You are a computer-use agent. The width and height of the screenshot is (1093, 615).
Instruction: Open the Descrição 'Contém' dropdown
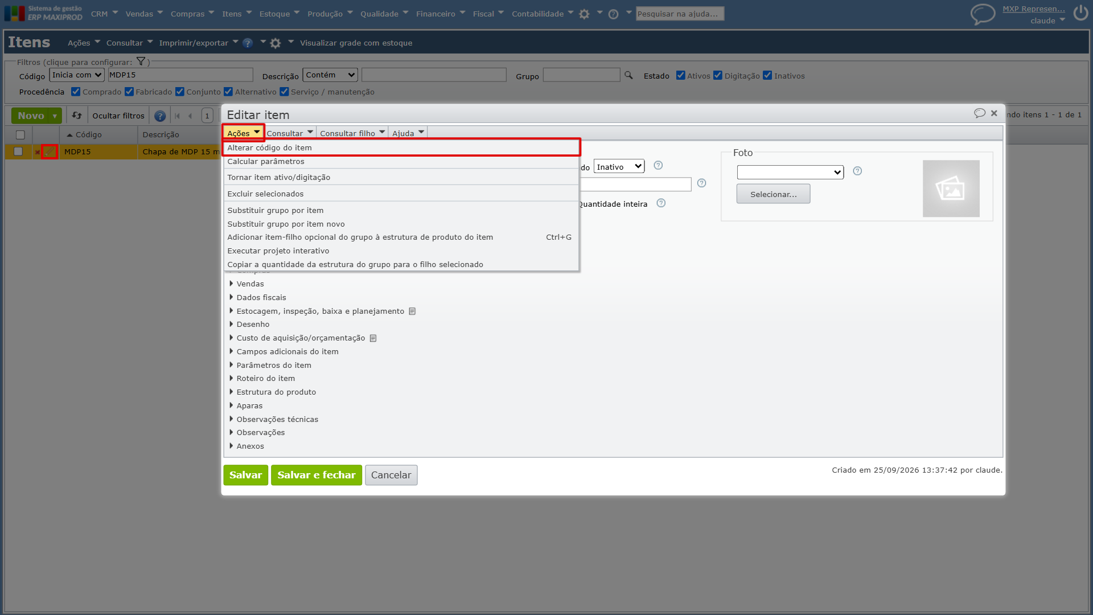pyautogui.click(x=330, y=75)
